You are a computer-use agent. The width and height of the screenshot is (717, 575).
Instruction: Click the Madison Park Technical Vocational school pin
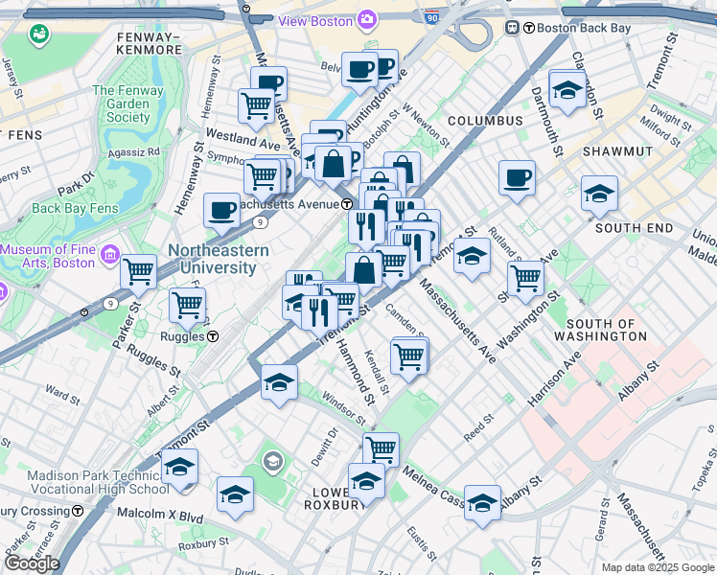[272, 463]
